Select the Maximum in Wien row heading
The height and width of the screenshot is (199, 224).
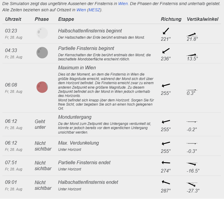[x=77, y=68]
